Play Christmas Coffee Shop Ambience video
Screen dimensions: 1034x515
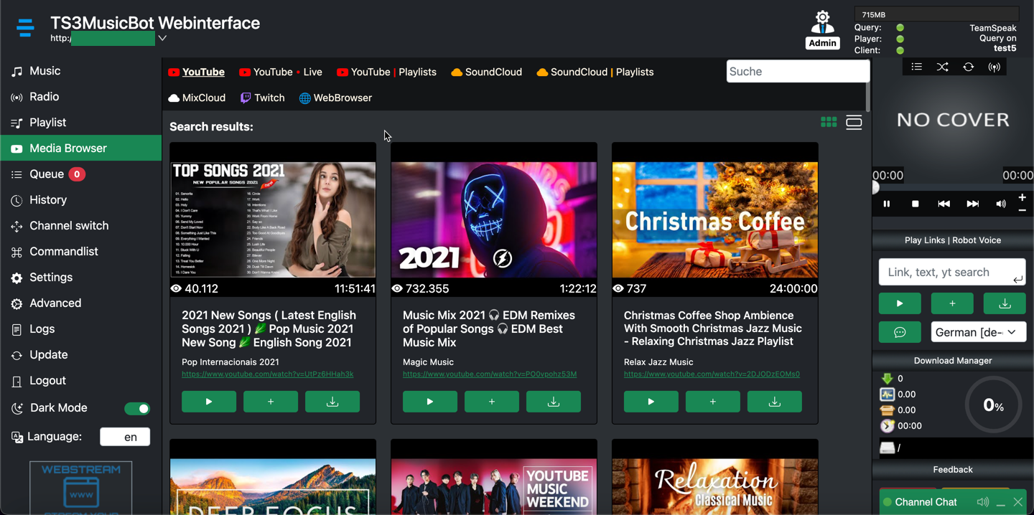[651, 402]
